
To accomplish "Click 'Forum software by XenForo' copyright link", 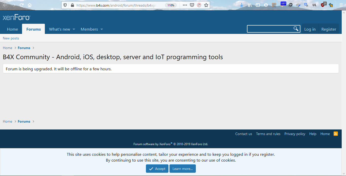I will point(171,144).
